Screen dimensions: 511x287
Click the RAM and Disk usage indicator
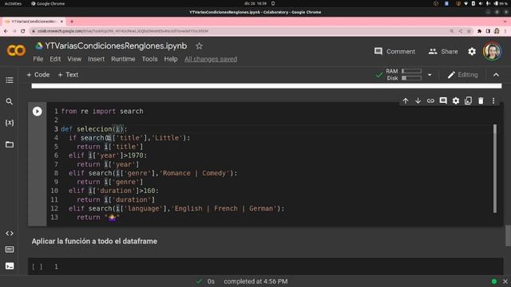point(403,74)
